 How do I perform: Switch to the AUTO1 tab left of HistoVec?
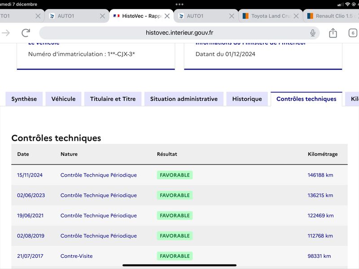click(77, 16)
